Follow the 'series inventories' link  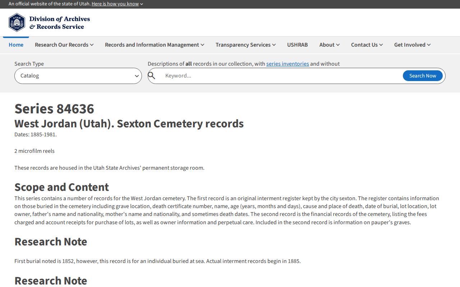pos(287,64)
